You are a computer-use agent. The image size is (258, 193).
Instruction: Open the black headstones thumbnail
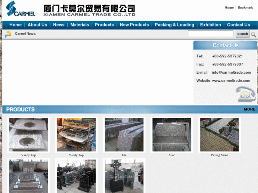pyautogui.click(x=76, y=176)
